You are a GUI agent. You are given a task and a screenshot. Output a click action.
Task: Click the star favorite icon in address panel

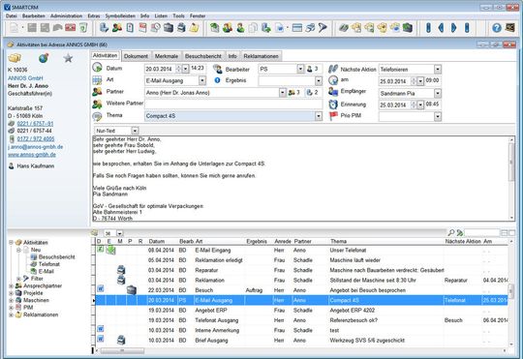pyautogui.click(x=68, y=58)
